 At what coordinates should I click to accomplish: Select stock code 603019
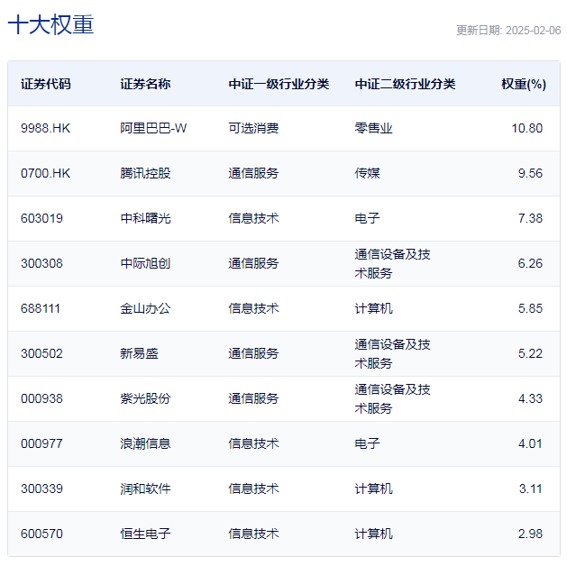click(x=41, y=218)
